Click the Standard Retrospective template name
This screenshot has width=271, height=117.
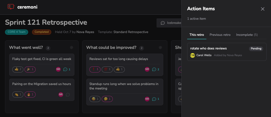coord(131,32)
